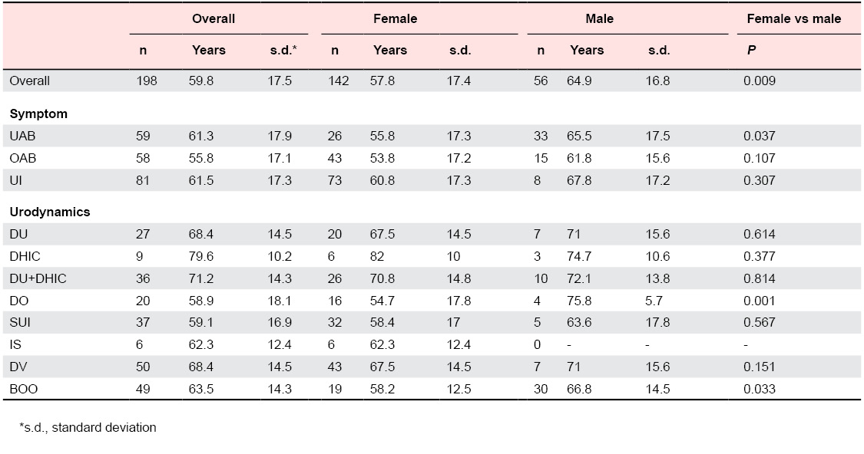Select the 'Symptom' section heading

tap(38, 113)
